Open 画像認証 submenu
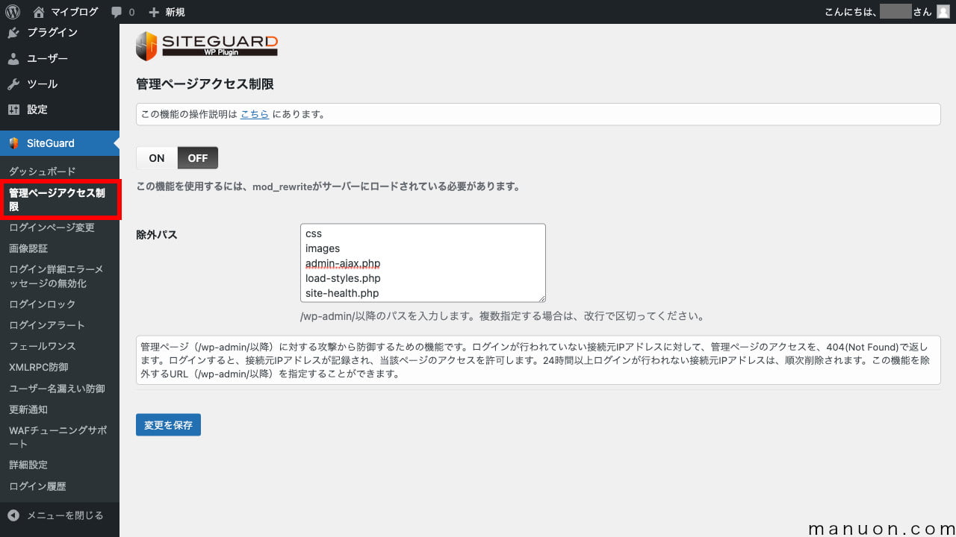Screen dimensions: 956x537 tap(28, 248)
